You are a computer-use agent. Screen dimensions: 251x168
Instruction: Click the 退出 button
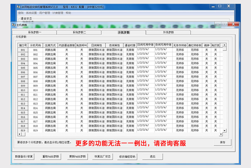point(153,157)
